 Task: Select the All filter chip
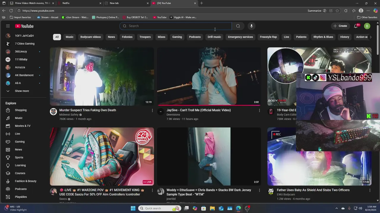57,37
